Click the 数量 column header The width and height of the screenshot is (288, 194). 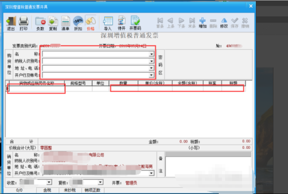click(123, 83)
